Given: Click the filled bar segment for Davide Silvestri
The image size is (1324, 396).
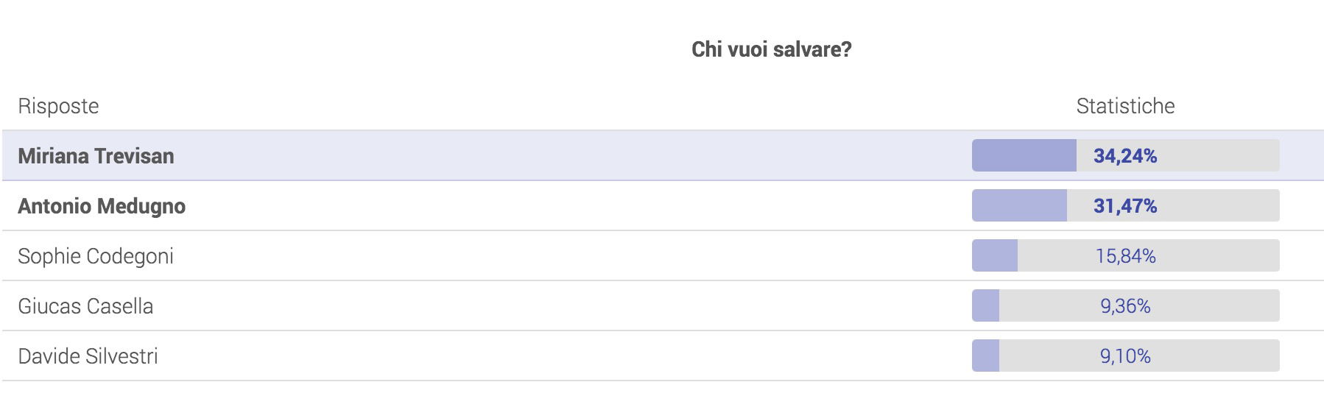Looking at the screenshot, I should click(985, 356).
